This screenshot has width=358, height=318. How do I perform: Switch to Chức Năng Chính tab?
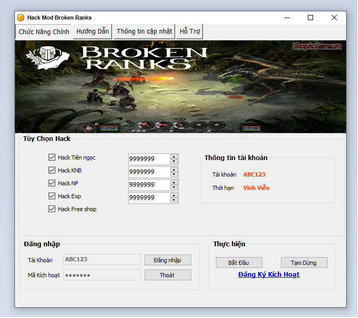pyautogui.click(x=43, y=31)
